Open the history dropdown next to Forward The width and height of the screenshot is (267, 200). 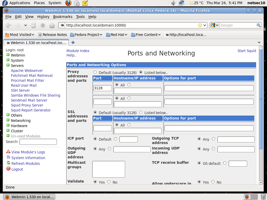tap(26, 25)
